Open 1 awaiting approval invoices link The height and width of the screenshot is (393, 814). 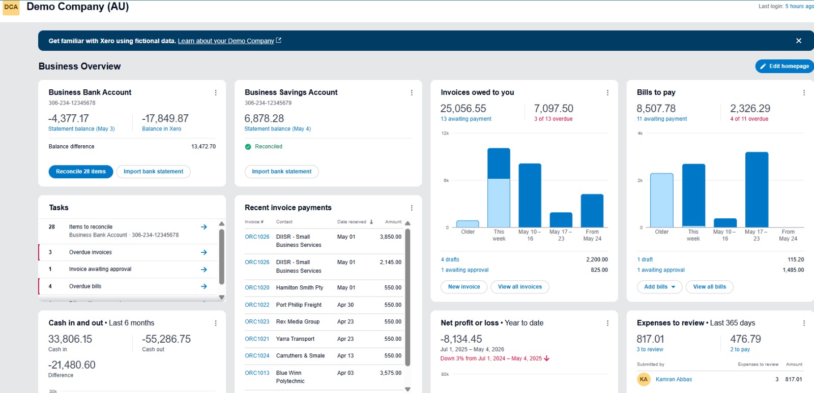[x=465, y=270]
